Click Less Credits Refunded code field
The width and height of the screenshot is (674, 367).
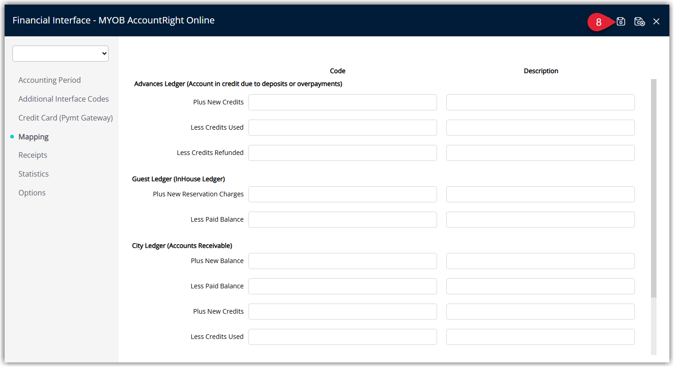click(343, 153)
